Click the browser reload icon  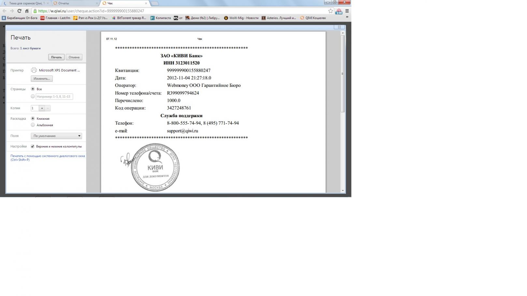19,11
